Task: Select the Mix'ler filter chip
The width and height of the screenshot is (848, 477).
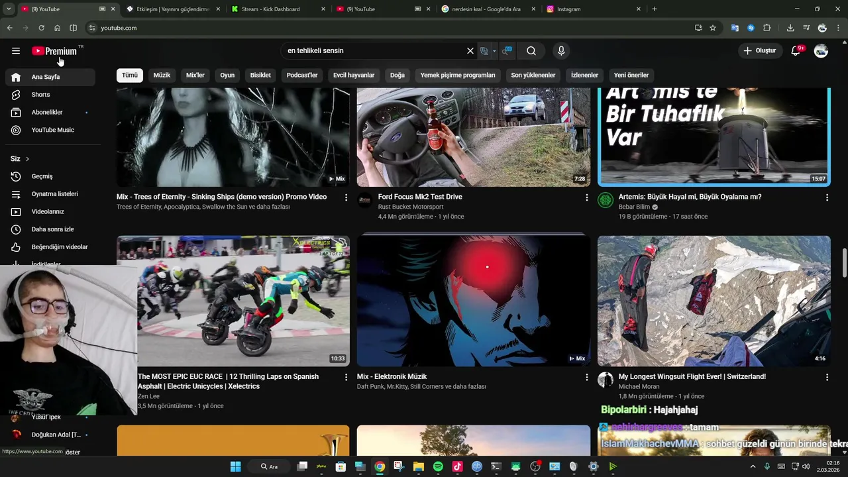Action: tap(195, 75)
